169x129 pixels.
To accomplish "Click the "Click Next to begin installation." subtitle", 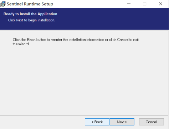I will tap(32, 20).
